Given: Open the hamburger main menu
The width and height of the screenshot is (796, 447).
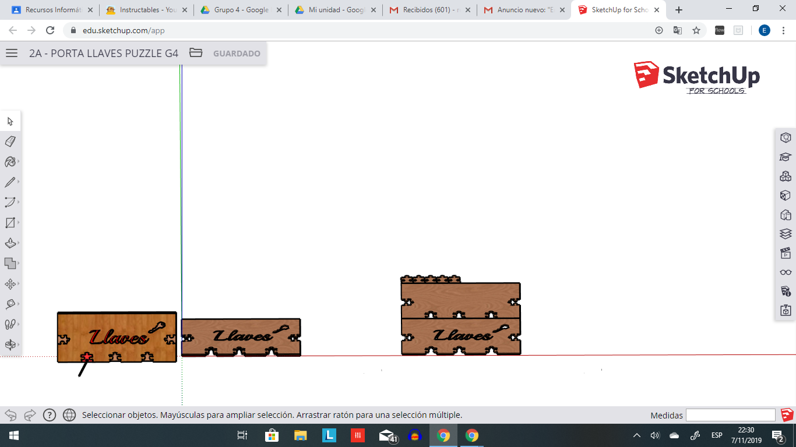Looking at the screenshot, I should pyautogui.click(x=12, y=53).
